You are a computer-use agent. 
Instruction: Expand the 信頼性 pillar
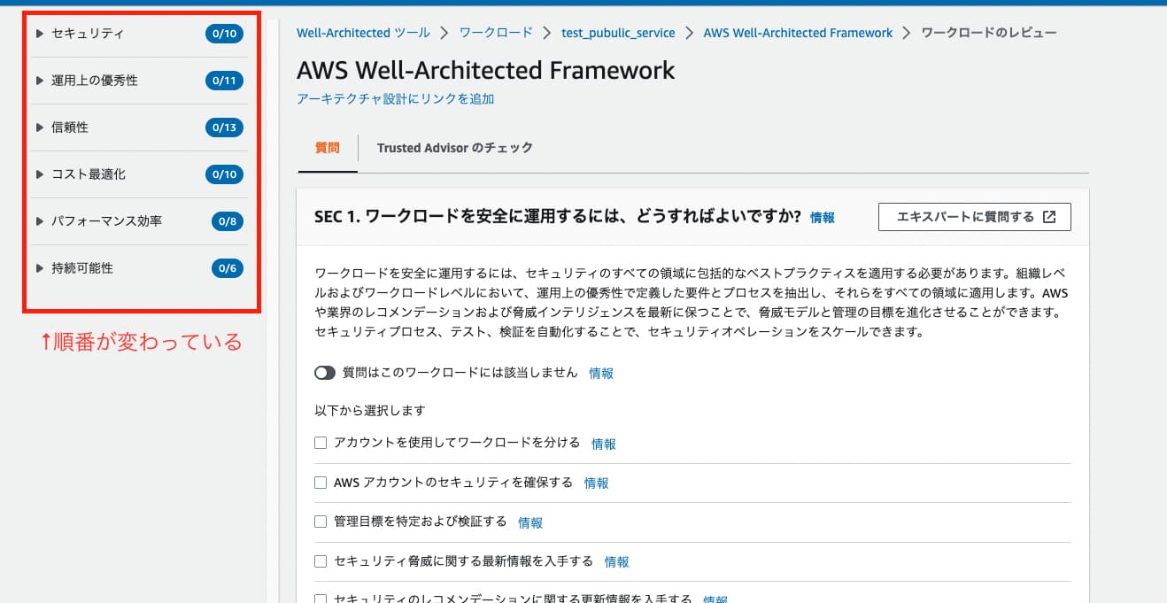[x=40, y=128]
